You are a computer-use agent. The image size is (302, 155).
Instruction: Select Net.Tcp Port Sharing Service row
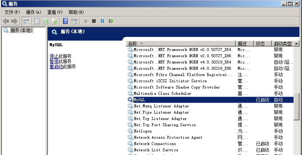pos(210,125)
